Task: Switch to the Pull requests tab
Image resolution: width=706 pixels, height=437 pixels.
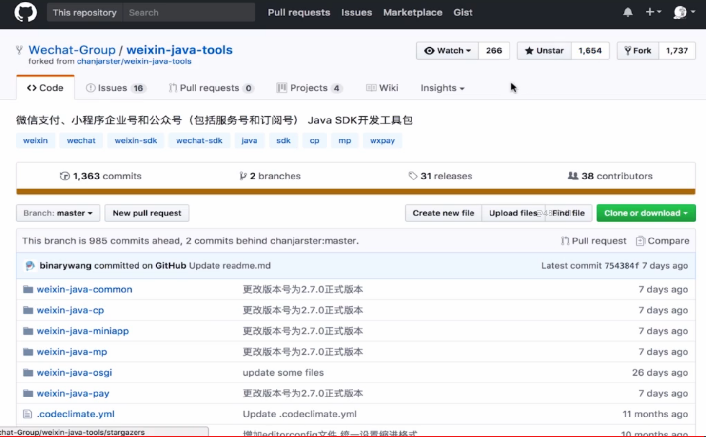Action: pyautogui.click(x=211, y=88)
